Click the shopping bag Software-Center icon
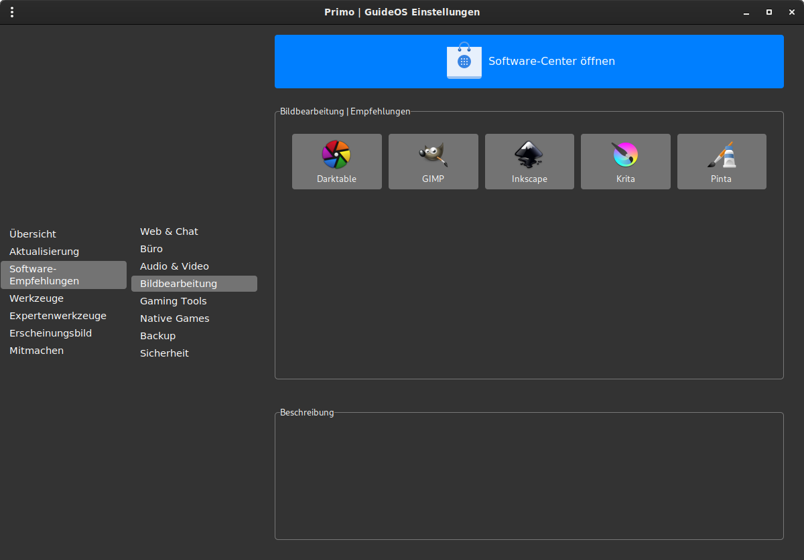 pyautogui.click(x=464, y=60)
